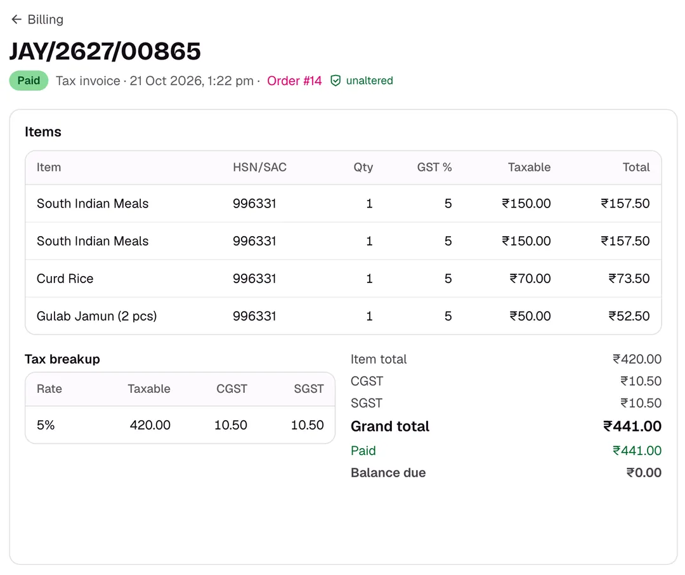Click HSN code 996331 in Gulab Jamun row

254,316
